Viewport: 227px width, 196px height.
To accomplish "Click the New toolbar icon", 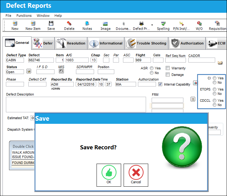I will 15,23.
